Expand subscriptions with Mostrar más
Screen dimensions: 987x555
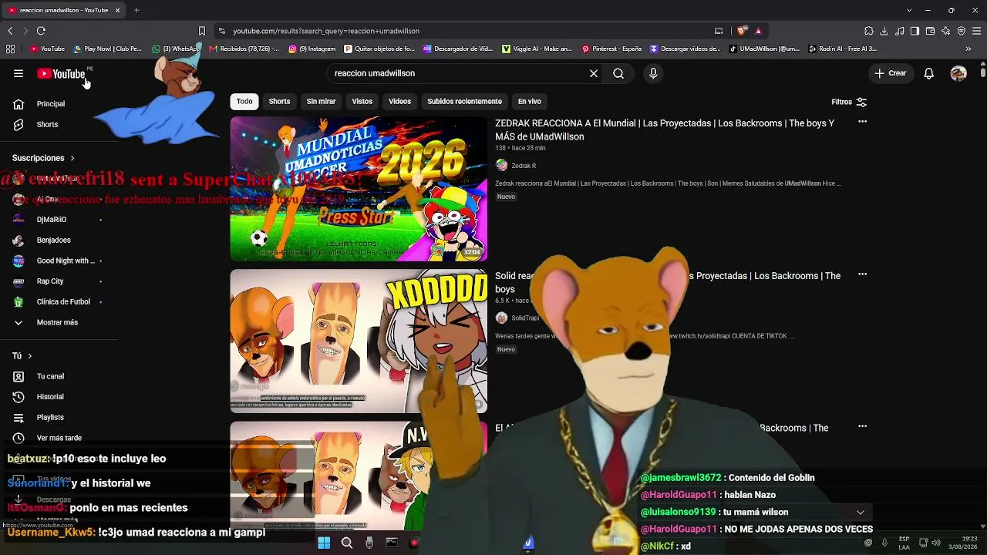click(x=59, y=322)
